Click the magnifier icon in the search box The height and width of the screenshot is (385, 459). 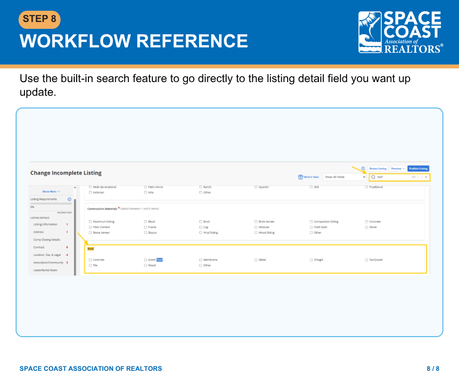pyautogui.click(x=373, y=177)
